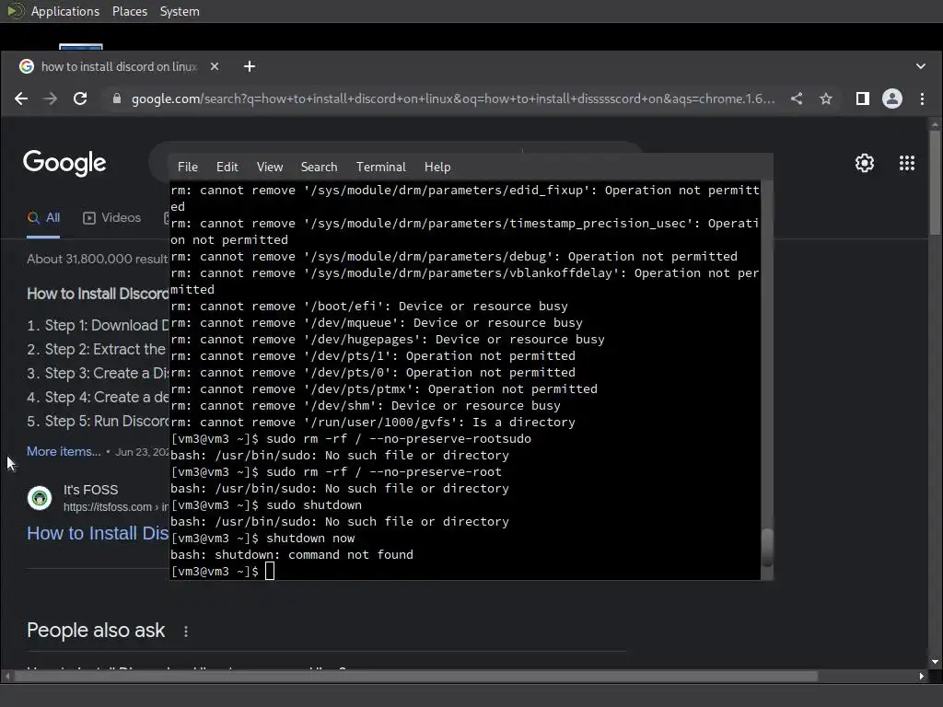Viewport: 943px width, 707px height.
Task: Open the Terminal menu in the terminal
Action: pos(380,168)
